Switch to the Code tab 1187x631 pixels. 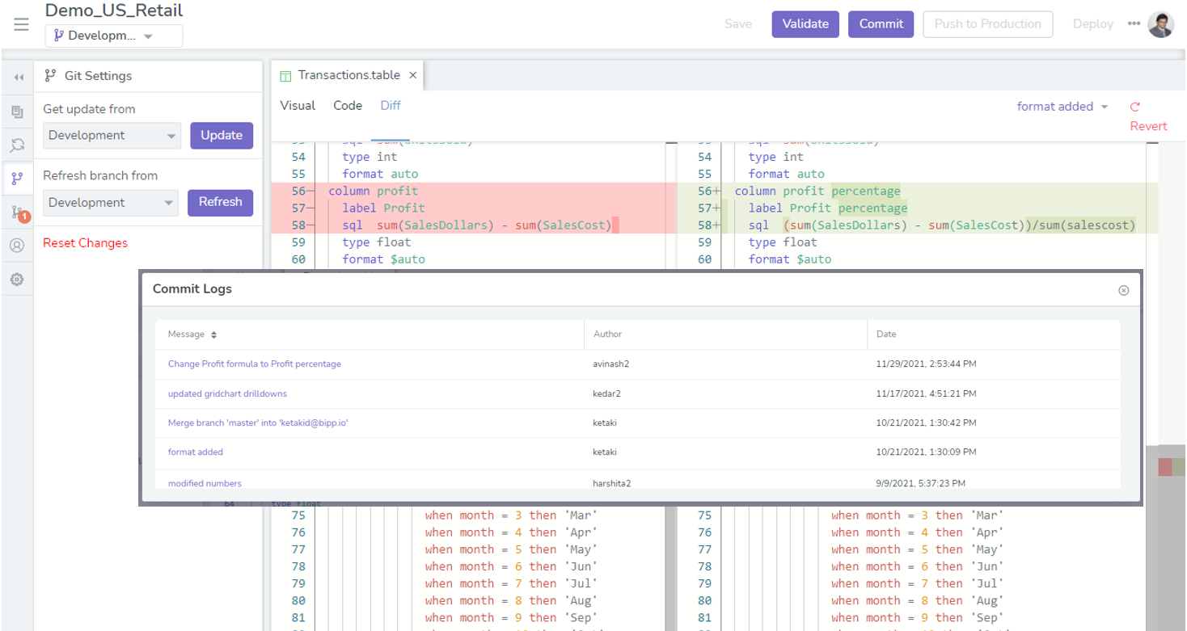tap(347, 105)
